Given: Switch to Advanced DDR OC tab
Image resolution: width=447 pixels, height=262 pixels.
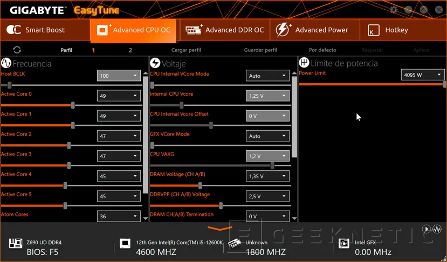Looking at the screenshot, I should tap(225, 30).
